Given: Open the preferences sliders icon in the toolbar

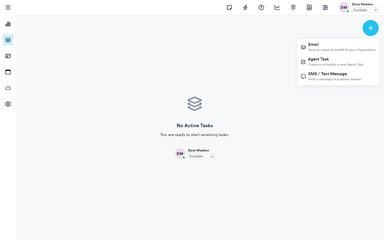Looking at the screenshot, I should (325, 7).
